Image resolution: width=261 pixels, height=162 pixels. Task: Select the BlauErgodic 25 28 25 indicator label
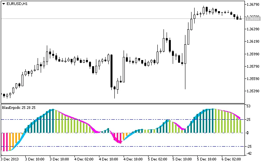(19, 107)
